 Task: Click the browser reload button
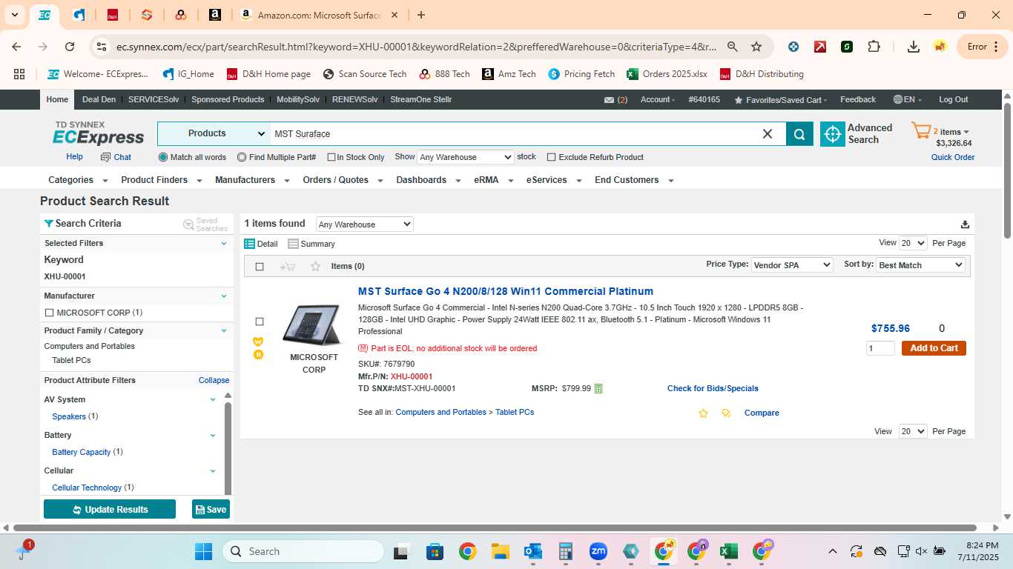[x=70, y=47]
